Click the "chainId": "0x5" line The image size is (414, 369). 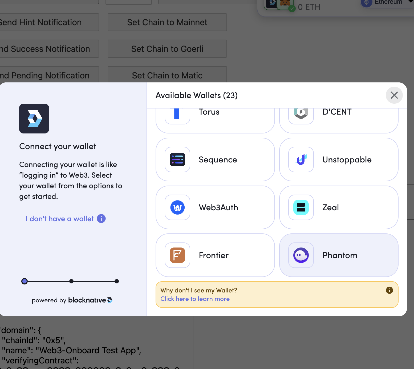coord(34,340)
